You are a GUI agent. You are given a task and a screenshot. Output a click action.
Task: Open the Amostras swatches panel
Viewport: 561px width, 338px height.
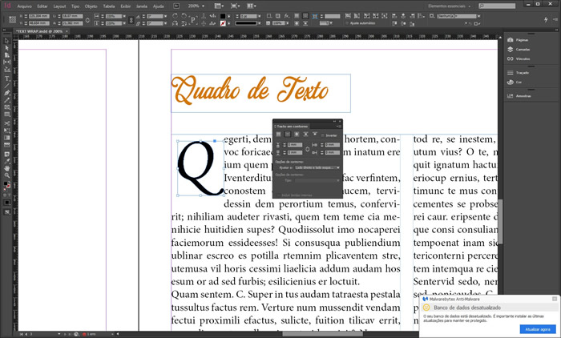524,95
